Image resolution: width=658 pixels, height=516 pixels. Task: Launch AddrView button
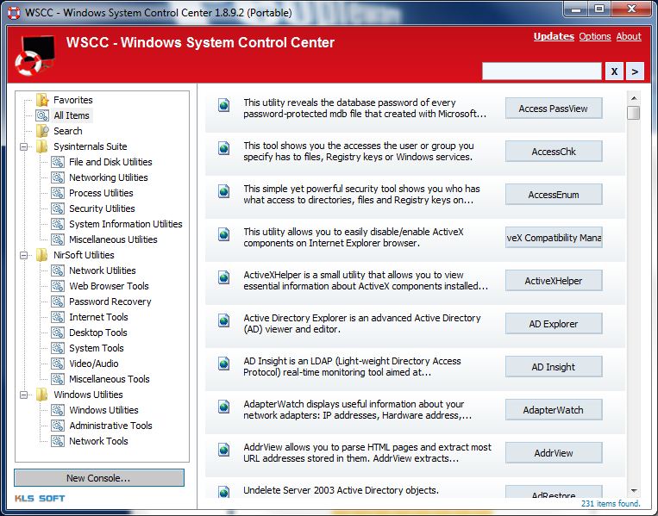pos(554,453)
